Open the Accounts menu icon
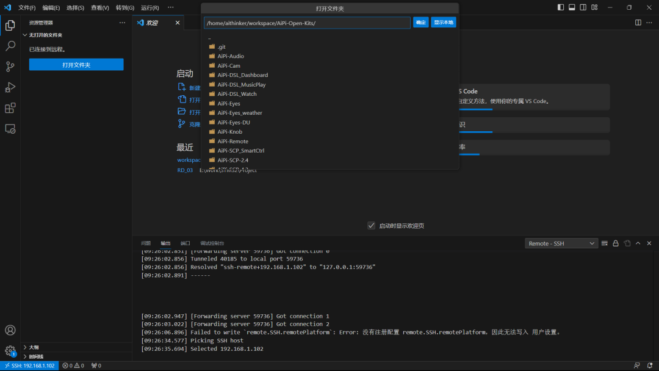Viewport: 659px width, 371px height. 10,330
